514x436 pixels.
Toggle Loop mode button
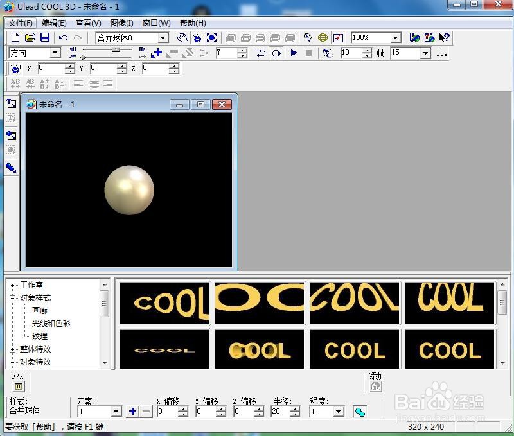click(276, 53)
